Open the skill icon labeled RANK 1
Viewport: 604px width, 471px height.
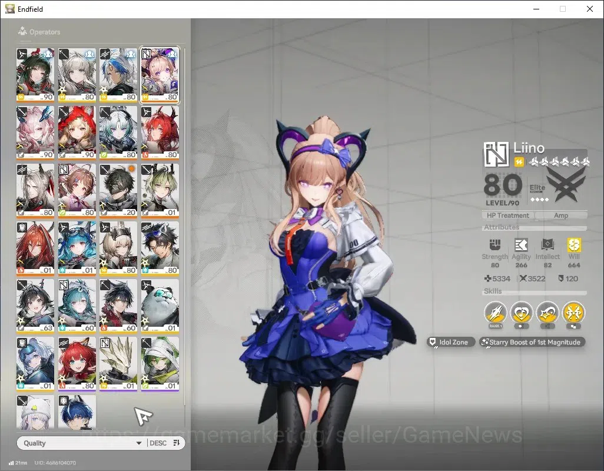coord(495,313)
